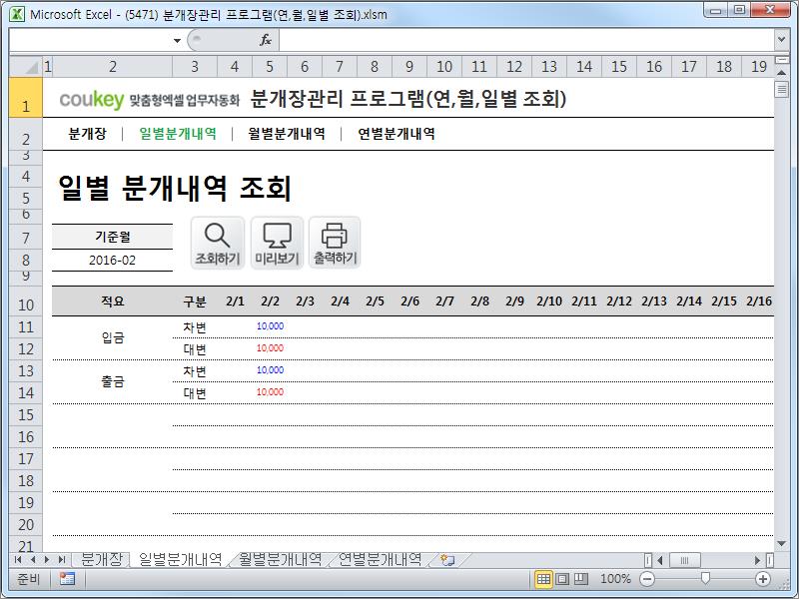Click scroll down arrow of vertical scrollbar
Image resolution: width=799 pixels, height=599 pixels.
tap(781, 544)
